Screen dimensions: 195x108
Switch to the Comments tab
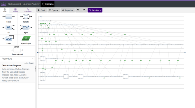coord(28,10)
